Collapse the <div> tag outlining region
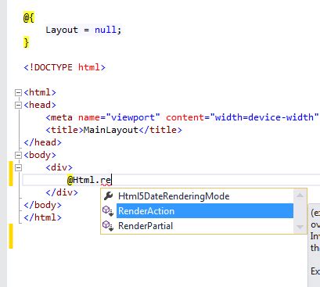This screenshot has height=287, width=320. (18, 167)
